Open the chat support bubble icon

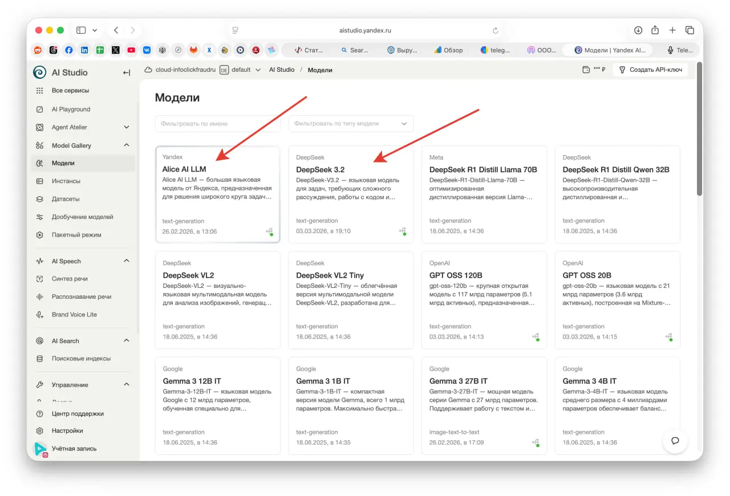tap(675, 441)
